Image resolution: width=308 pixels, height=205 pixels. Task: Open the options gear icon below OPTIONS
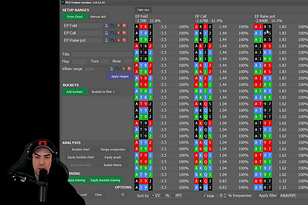(x=123, y=194)
